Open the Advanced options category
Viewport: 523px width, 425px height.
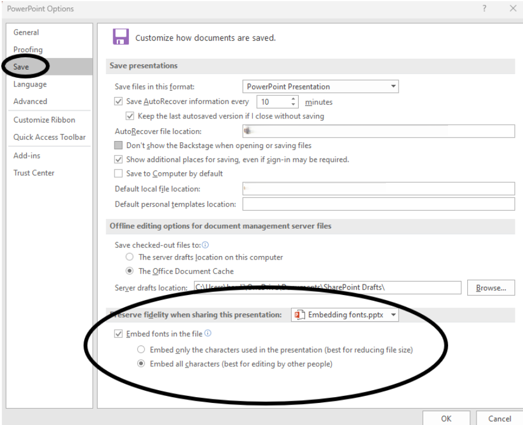(49, 102)
